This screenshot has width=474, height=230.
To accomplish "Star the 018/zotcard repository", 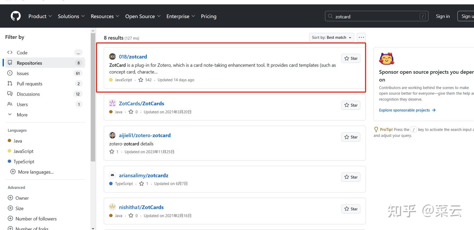I will (351, 59).
